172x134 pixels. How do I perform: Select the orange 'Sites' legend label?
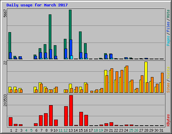(x=168, y=88)
